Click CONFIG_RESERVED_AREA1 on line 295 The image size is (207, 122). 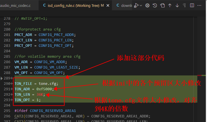(53, 111)
